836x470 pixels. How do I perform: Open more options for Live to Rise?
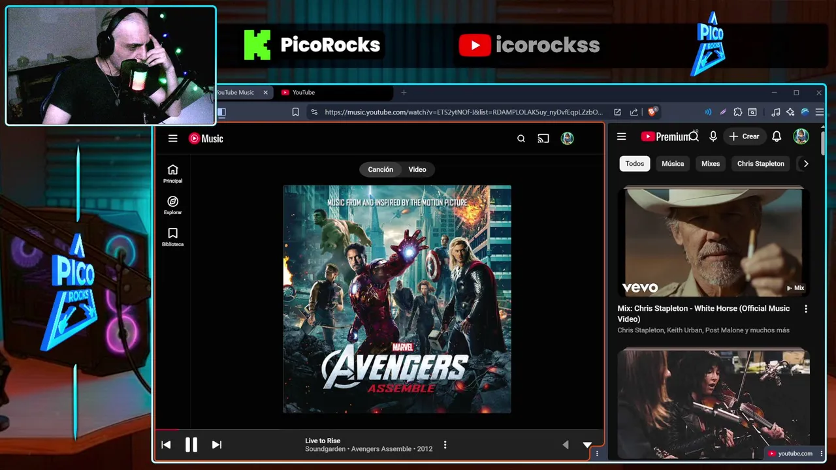(x=445, y=445)
